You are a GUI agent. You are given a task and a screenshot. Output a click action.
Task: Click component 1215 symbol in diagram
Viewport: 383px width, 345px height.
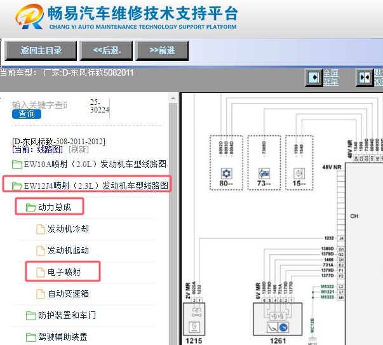(194, 319)
